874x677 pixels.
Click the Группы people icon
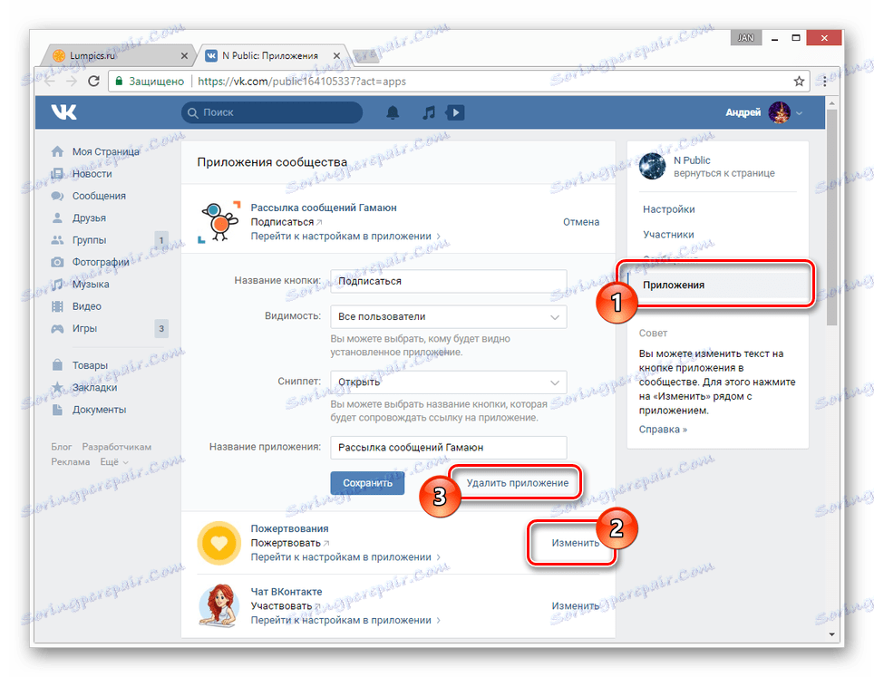pyautogui.click(x=57, y=240)
